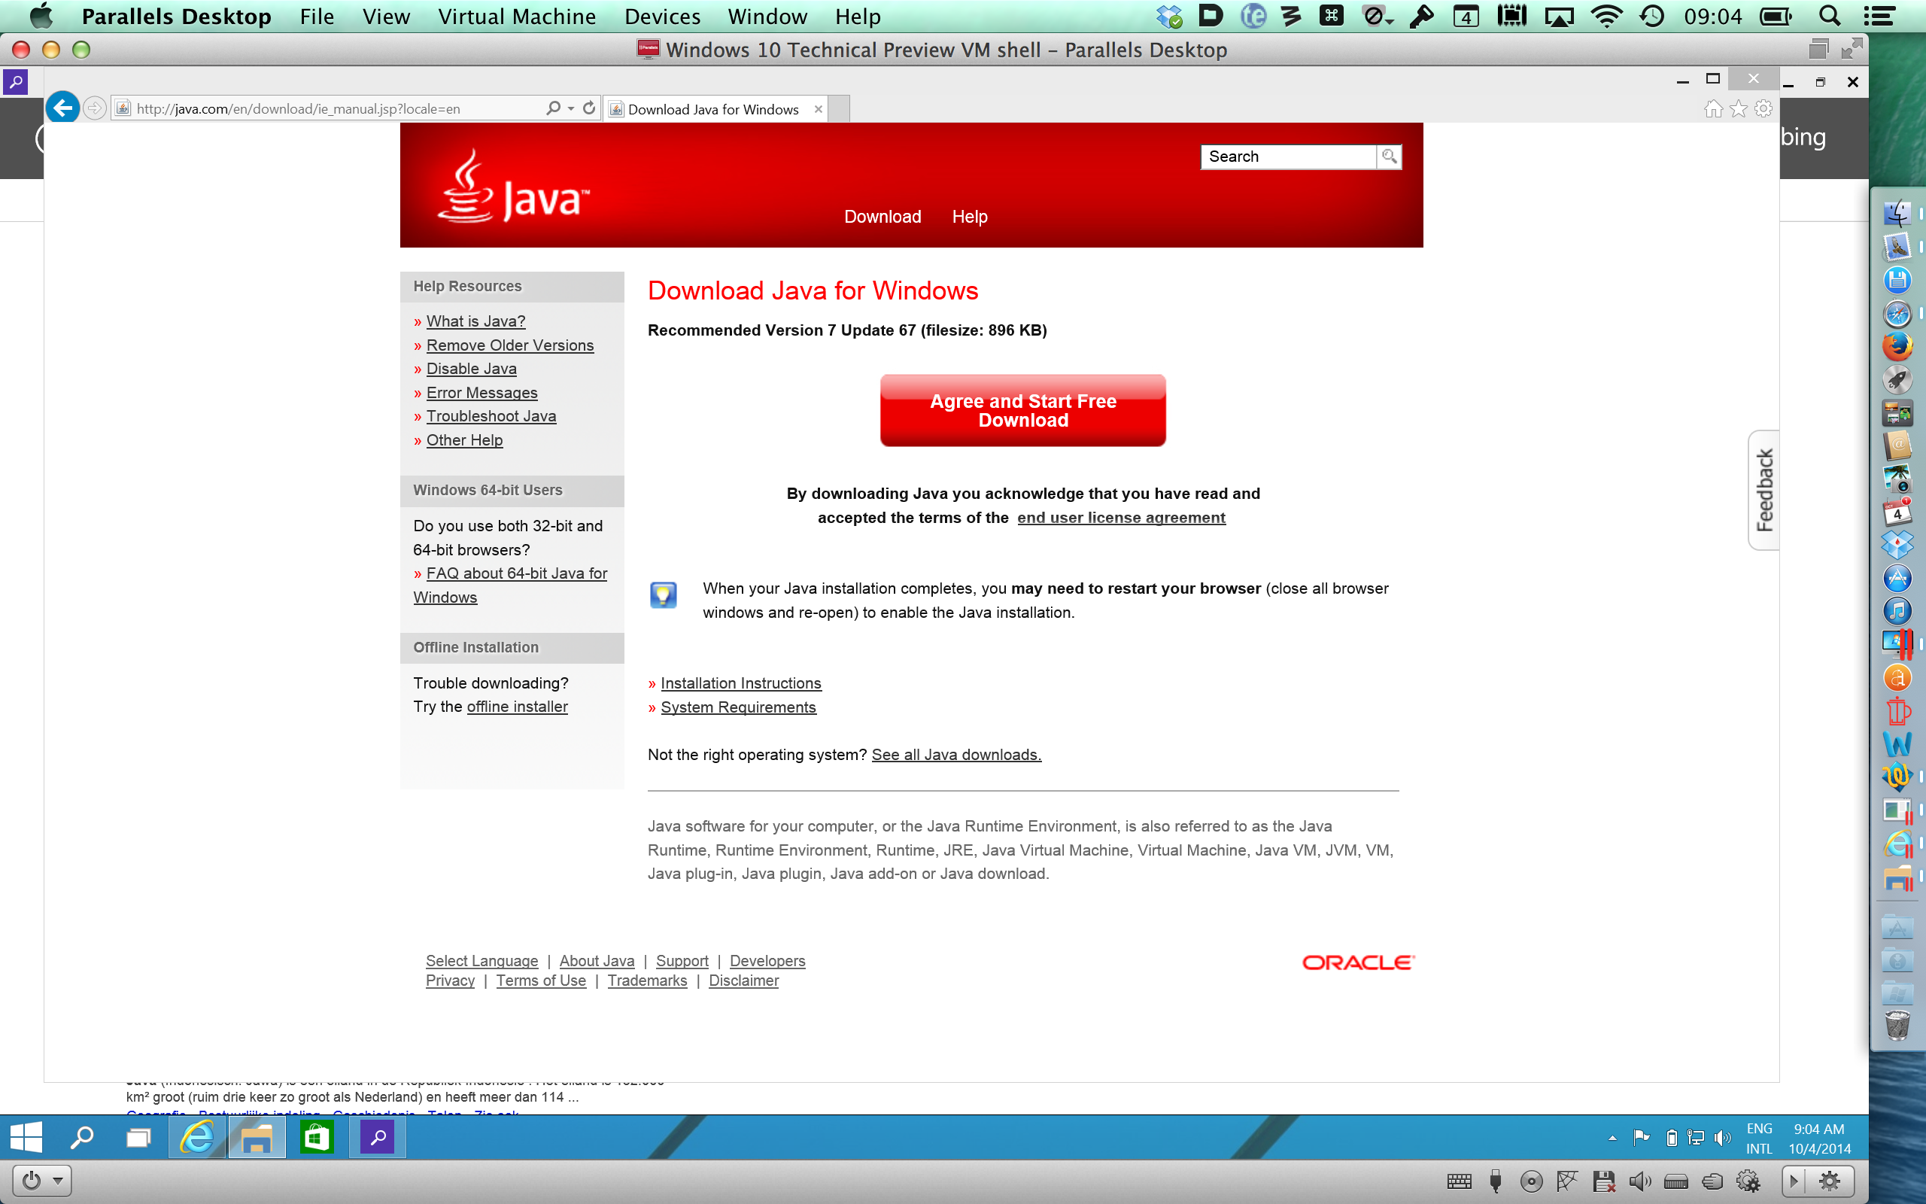Viewport: 1926px width, 1204px height.
Task: Open the end user license agreement
Action: 1120,518
